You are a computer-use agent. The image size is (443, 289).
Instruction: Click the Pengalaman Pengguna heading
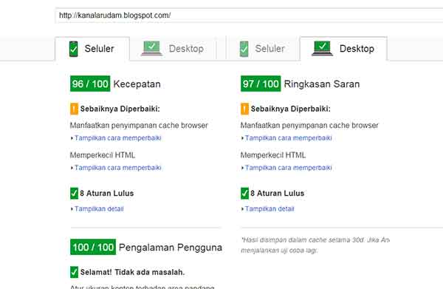tap(171, 248)
